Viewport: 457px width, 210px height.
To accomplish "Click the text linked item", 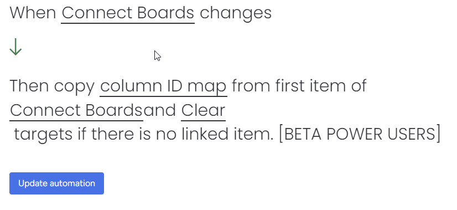I will point(228,134).
